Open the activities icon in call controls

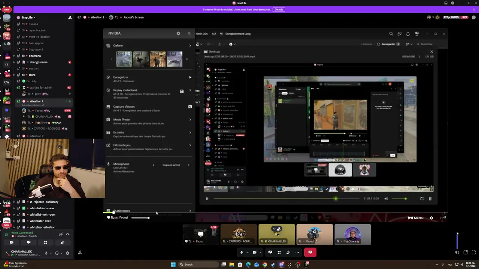coord(279,253)
